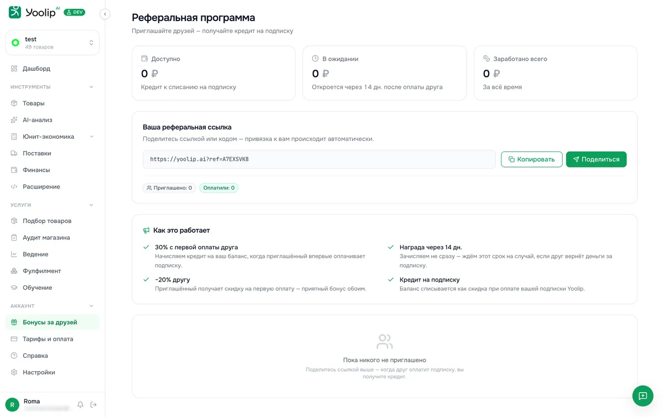
Task: Expand the Юнит-экономика submenu
Action: coord(91,137)
